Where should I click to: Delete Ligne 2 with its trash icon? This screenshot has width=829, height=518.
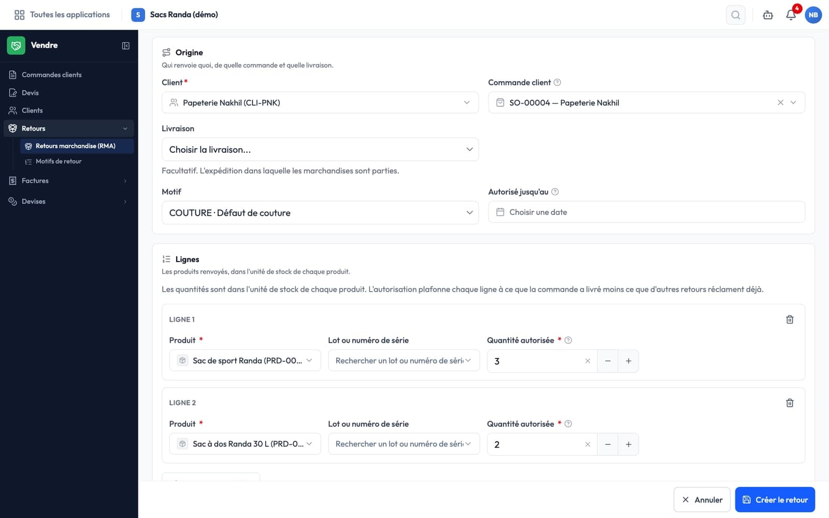point(790,403)
